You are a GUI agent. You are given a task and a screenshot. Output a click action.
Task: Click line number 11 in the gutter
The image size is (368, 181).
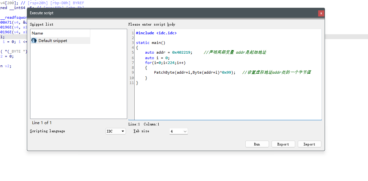pos(132,83)
